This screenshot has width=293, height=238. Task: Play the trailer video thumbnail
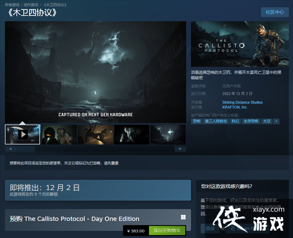(x=23, y=134)
